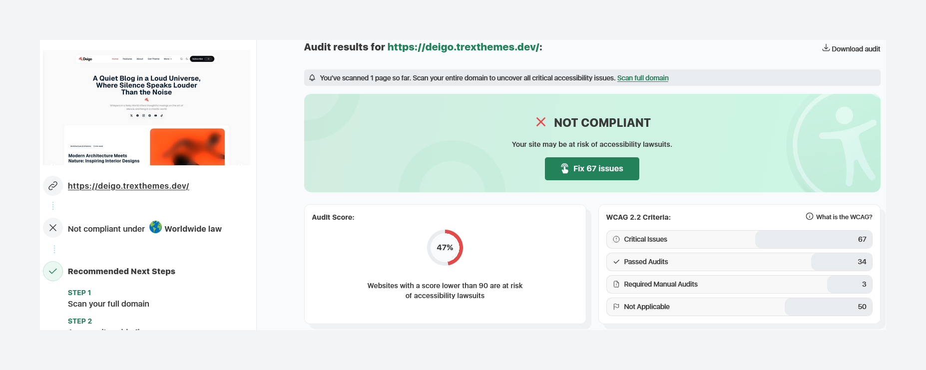Viewport: 926px width, 370px height.
Task: Open the deigo.trexthemes.dev link in audit heading
Action: coord(463,47)
